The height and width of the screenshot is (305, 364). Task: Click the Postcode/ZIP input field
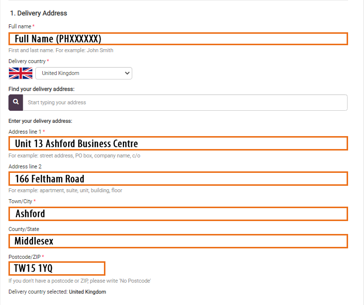57,268
